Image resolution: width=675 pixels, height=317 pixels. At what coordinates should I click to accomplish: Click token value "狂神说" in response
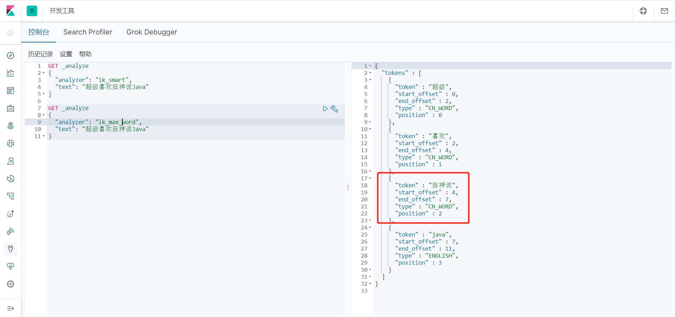[442, 186]
